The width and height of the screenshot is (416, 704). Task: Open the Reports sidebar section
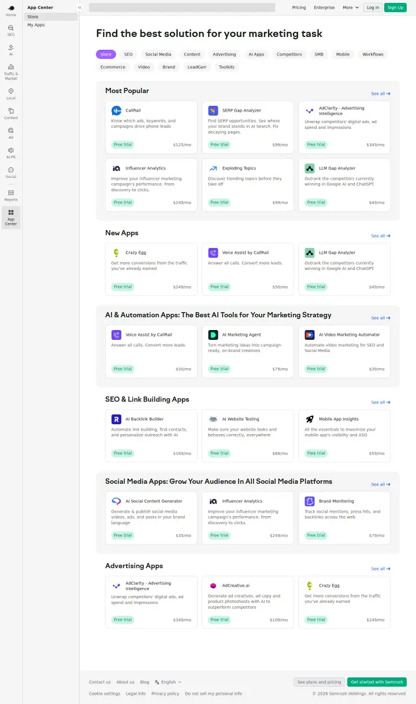pos(11,195)
